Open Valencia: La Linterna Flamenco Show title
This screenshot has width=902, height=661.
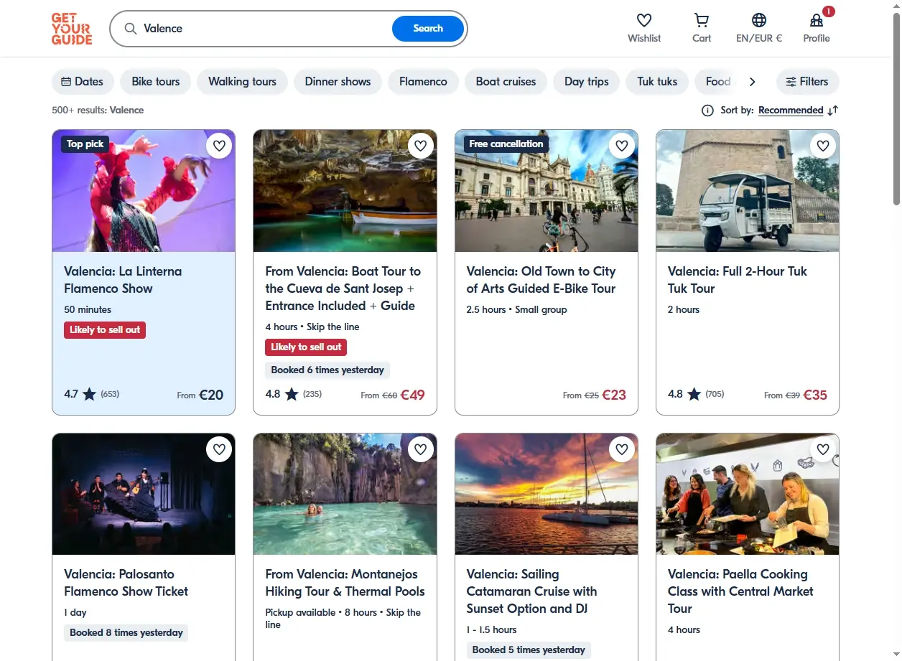pos(123,280)
